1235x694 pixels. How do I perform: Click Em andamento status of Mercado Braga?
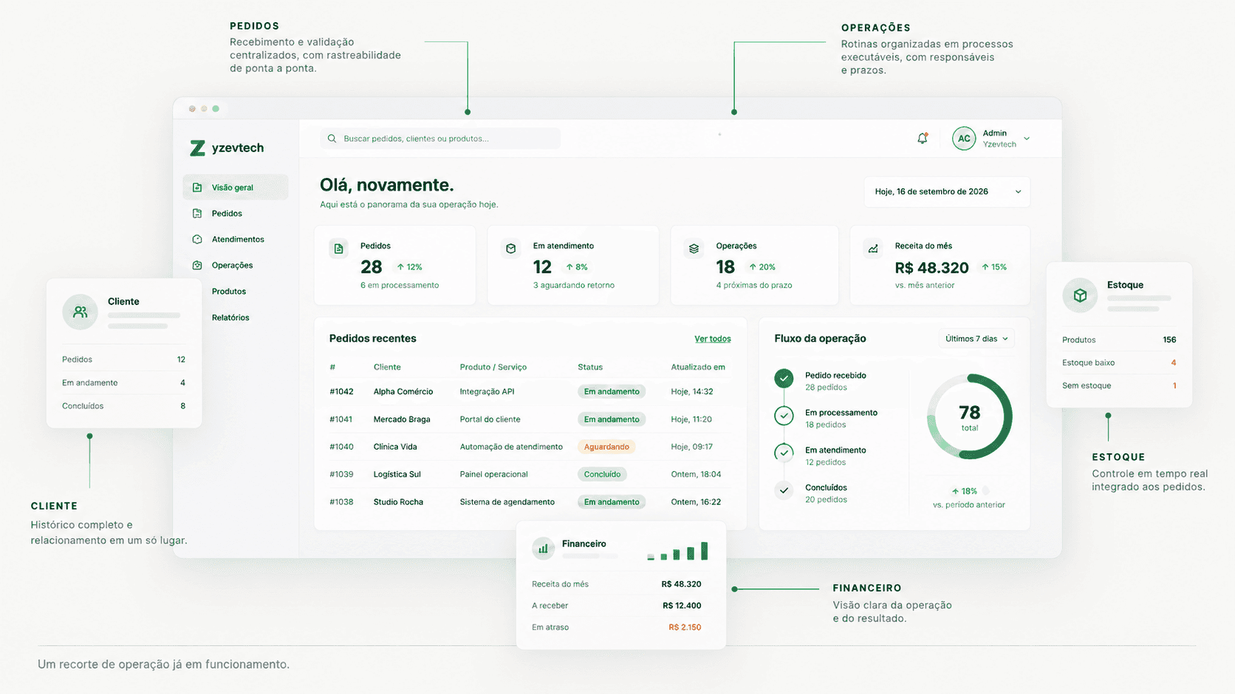[612, 419]
